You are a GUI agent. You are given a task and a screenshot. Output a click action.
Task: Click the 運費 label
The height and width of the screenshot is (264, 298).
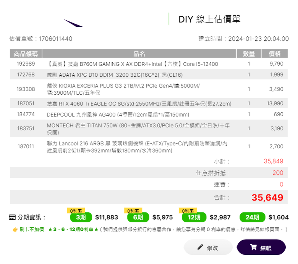pyautogui.click(x=222, y=185)
